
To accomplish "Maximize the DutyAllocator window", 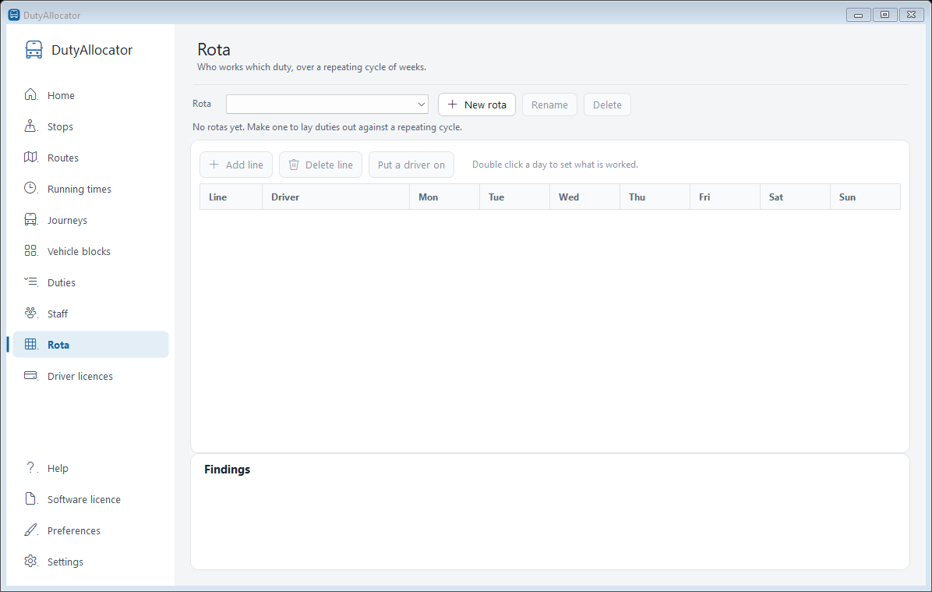I will [885, 14].
